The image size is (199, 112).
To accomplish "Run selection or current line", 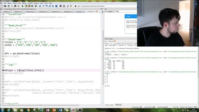I will [32, 6].
